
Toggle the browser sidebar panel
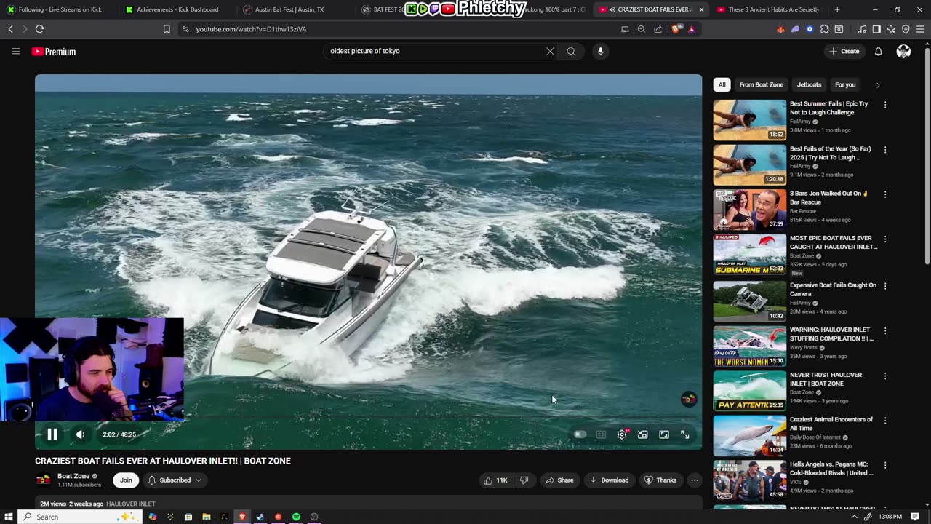click(x=876, y=29)
